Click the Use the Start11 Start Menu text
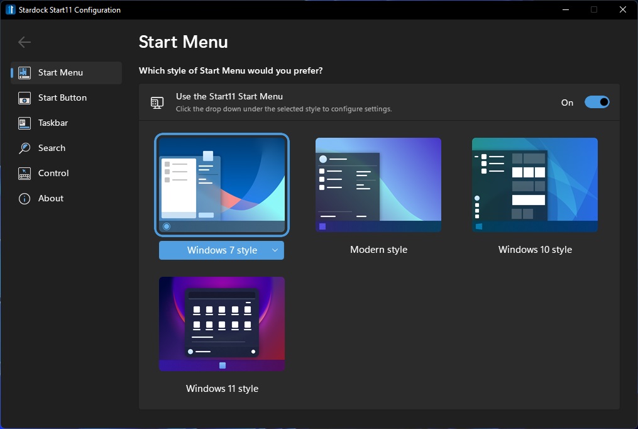The height and width of the screenshot is (429, 638). pos(229,96)
